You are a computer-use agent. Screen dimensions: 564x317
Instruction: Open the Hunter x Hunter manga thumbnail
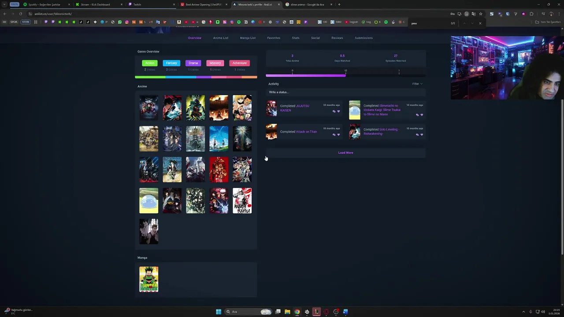(149, 279)
